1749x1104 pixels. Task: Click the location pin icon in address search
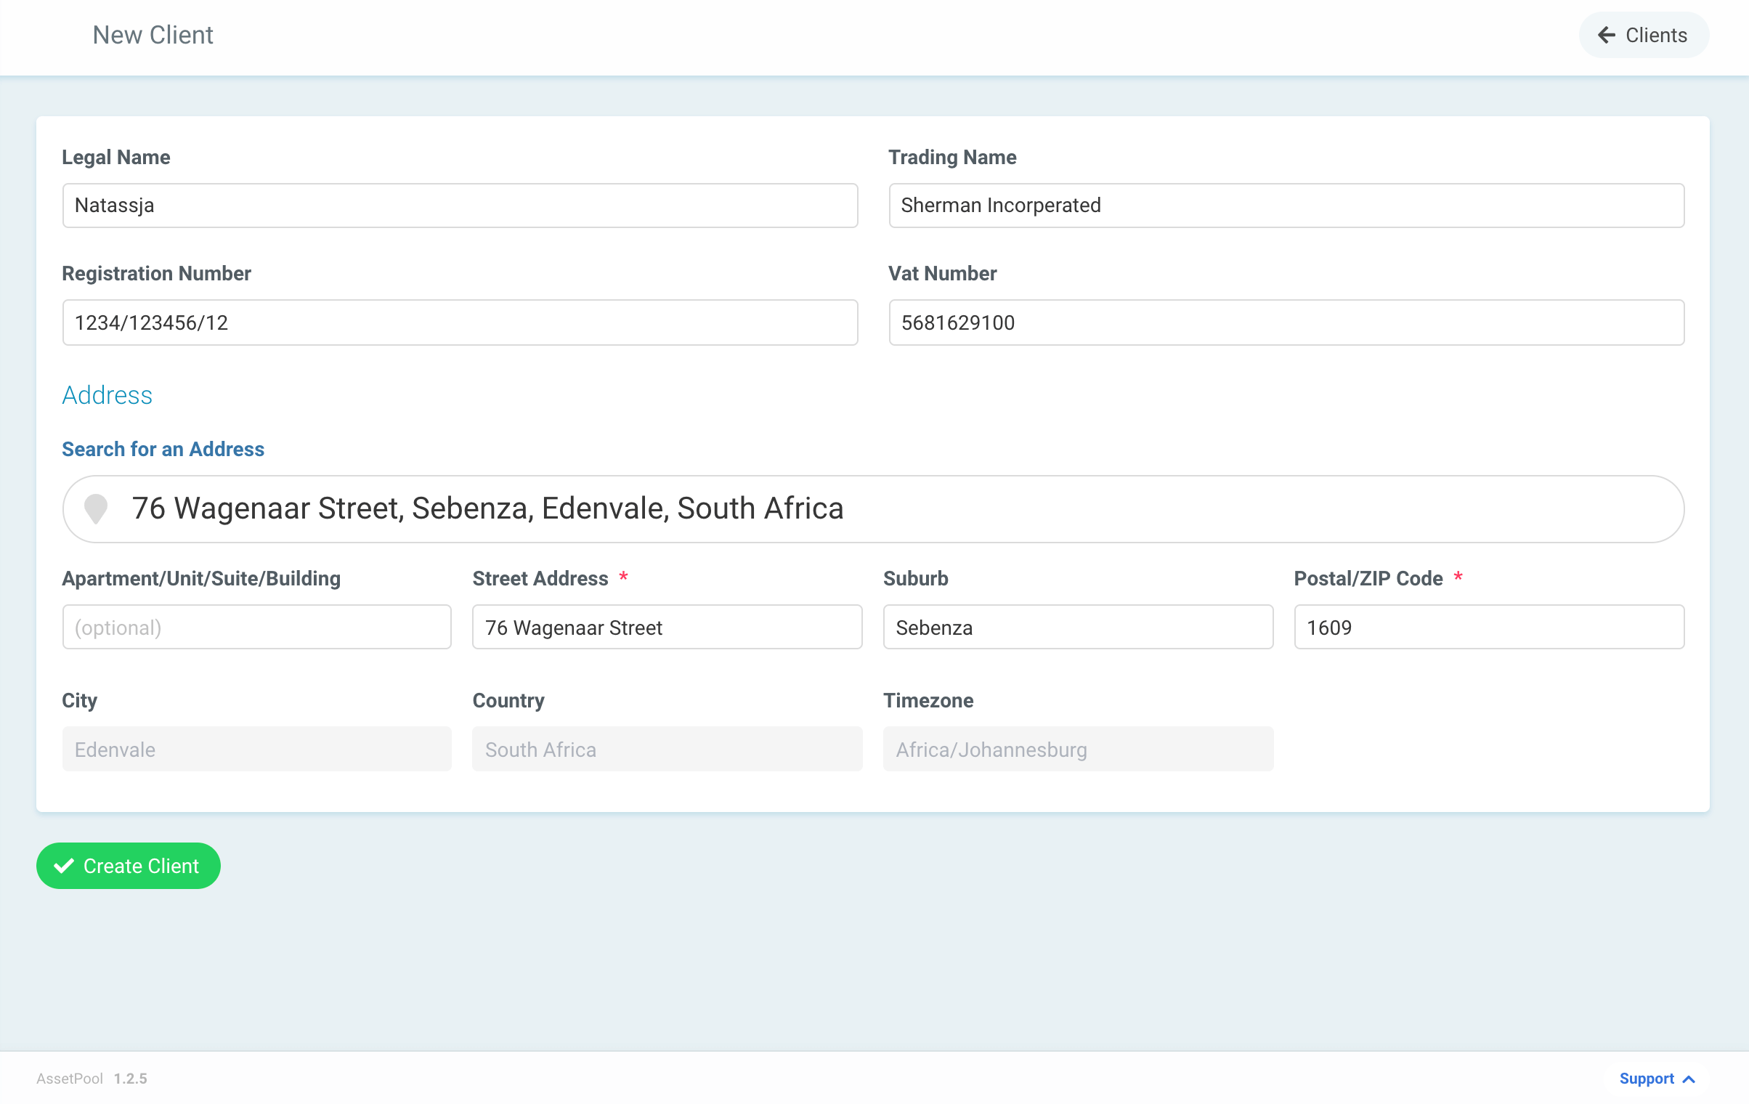point(97,509)
